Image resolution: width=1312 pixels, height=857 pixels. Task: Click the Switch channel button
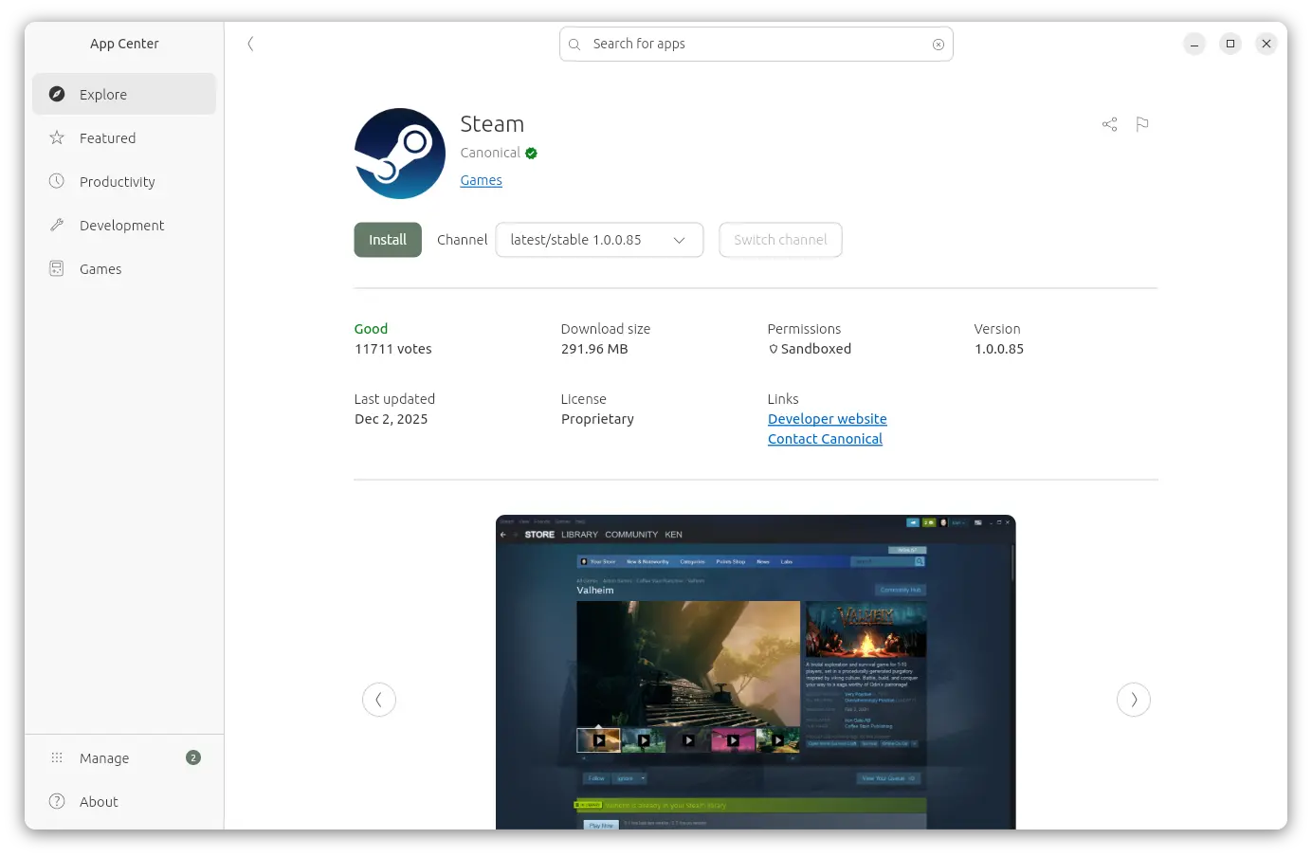point(780,240)
